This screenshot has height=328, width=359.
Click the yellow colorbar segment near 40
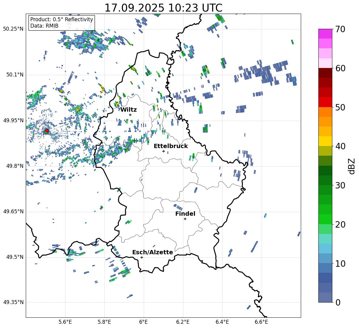pos(325,141)
